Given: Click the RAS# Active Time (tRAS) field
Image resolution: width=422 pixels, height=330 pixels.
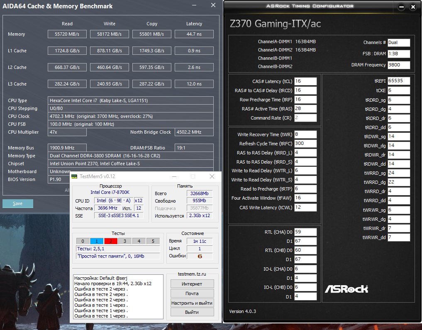Looking at the screenshot, I should [x=305, y=109].
